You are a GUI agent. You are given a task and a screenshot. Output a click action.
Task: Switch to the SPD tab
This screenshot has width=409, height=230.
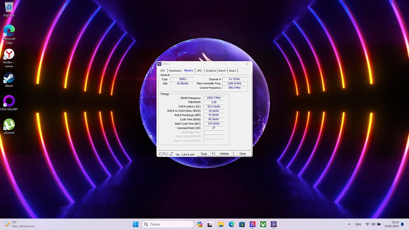(199, 71)
